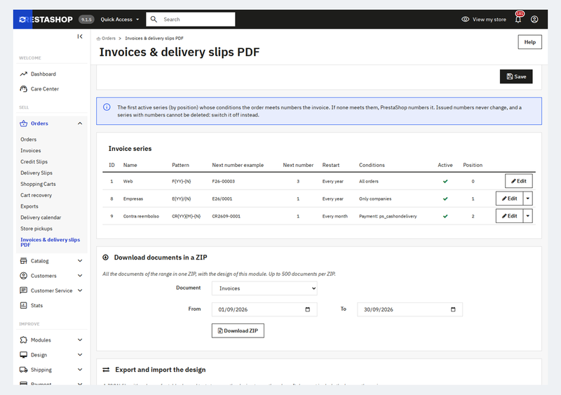Open the Cart recovery submenu item
Image resolution: width=561 pixels, height=395 pixels.
coord(36,195)
